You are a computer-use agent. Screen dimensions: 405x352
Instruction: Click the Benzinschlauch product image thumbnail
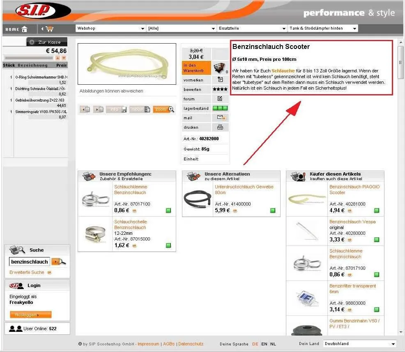[x=127, y=64]
